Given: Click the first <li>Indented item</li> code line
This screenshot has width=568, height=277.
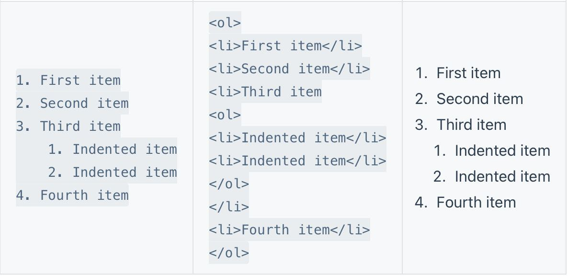Looking at the screenshot, I should point(297,138).
